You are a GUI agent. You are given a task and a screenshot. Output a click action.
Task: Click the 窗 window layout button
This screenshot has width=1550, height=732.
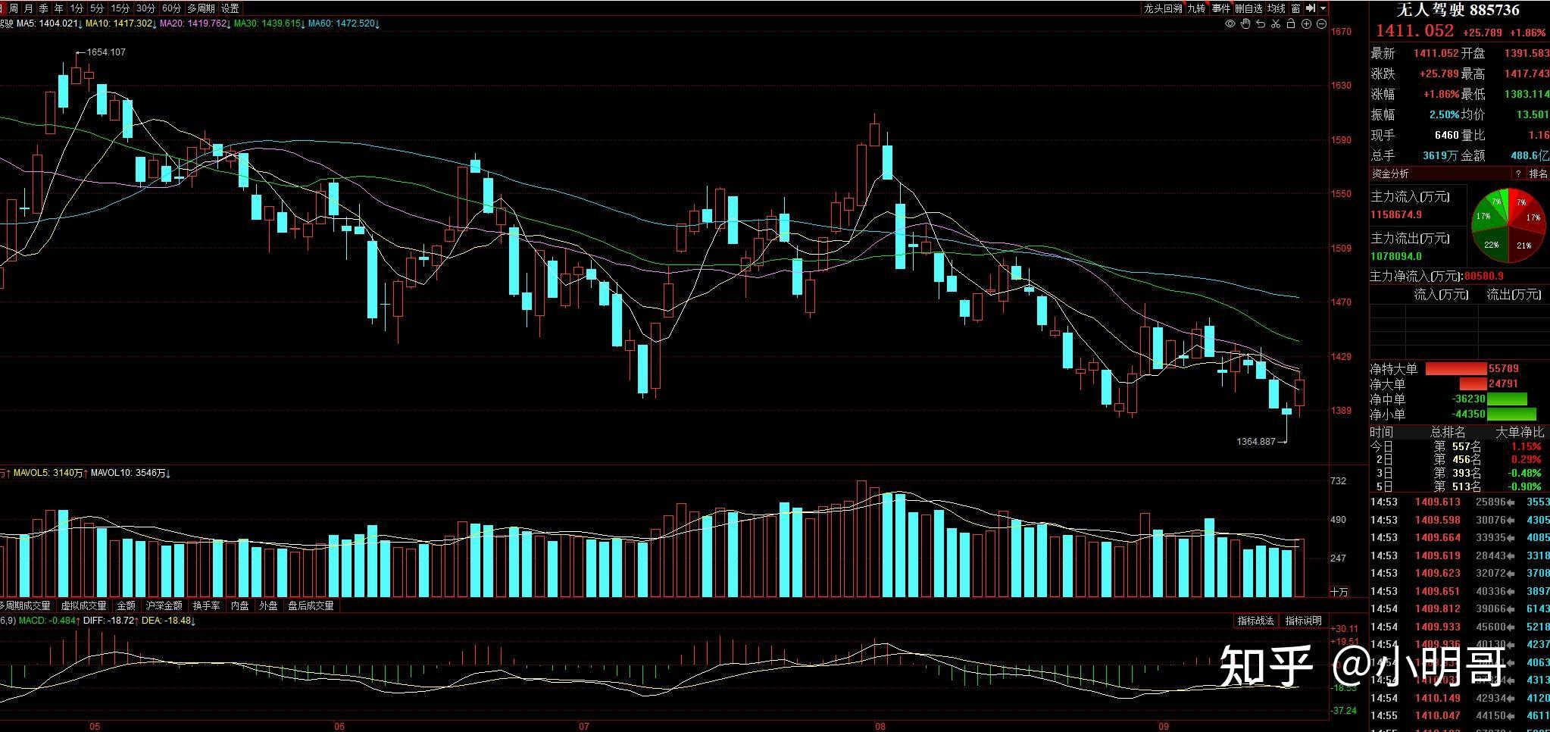click(1296, 8)
